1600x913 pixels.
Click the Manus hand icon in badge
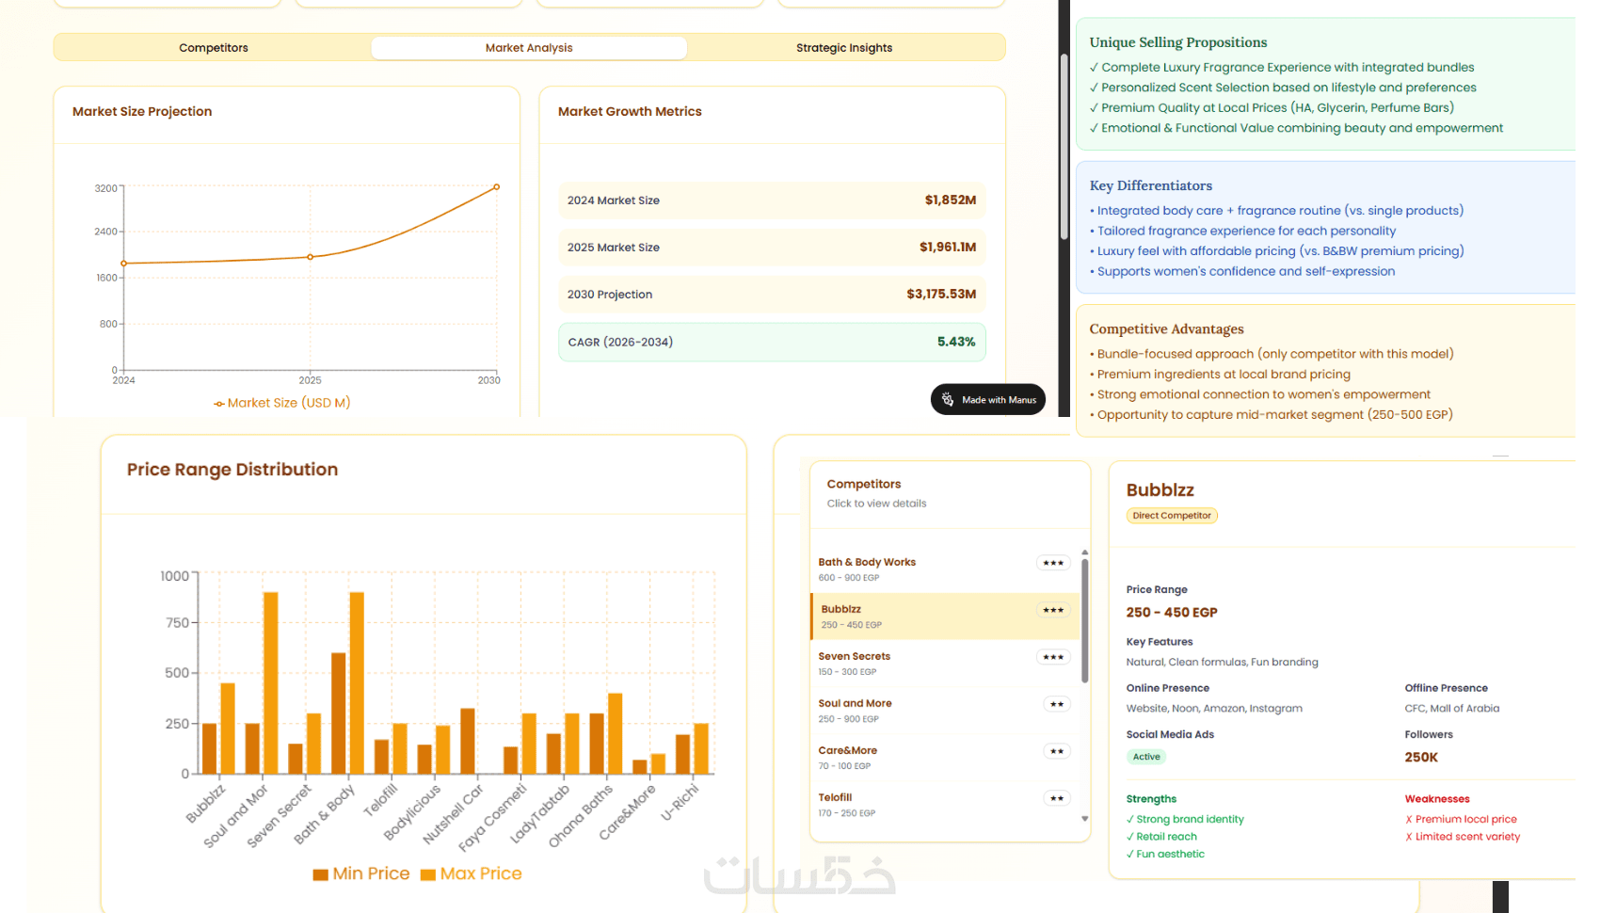948,399
